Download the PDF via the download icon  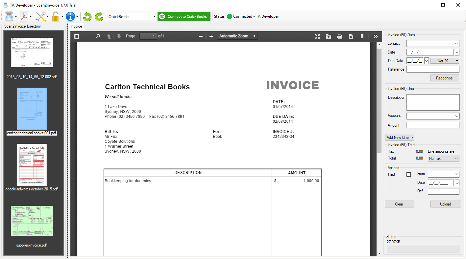[351, 36]
